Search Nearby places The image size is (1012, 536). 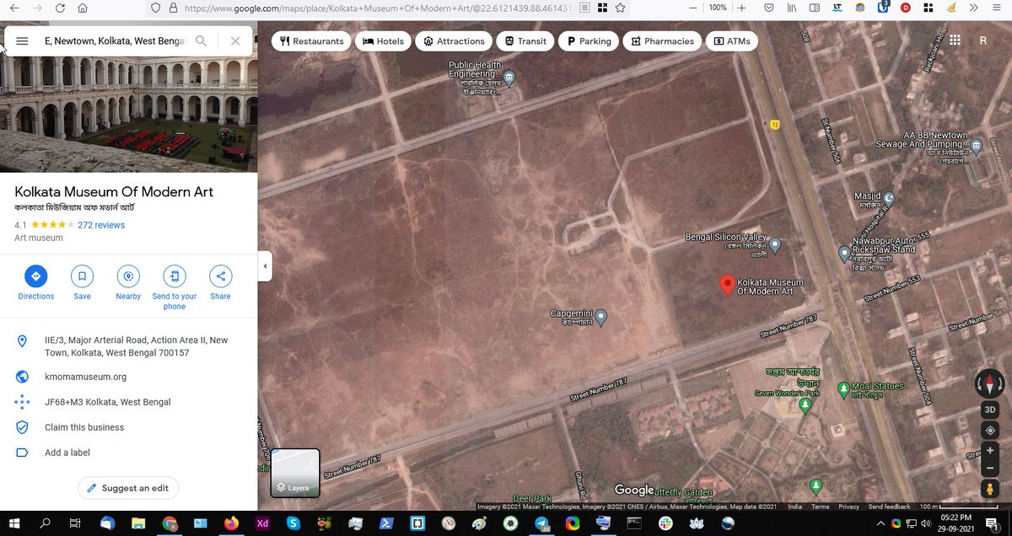(128, 283)
